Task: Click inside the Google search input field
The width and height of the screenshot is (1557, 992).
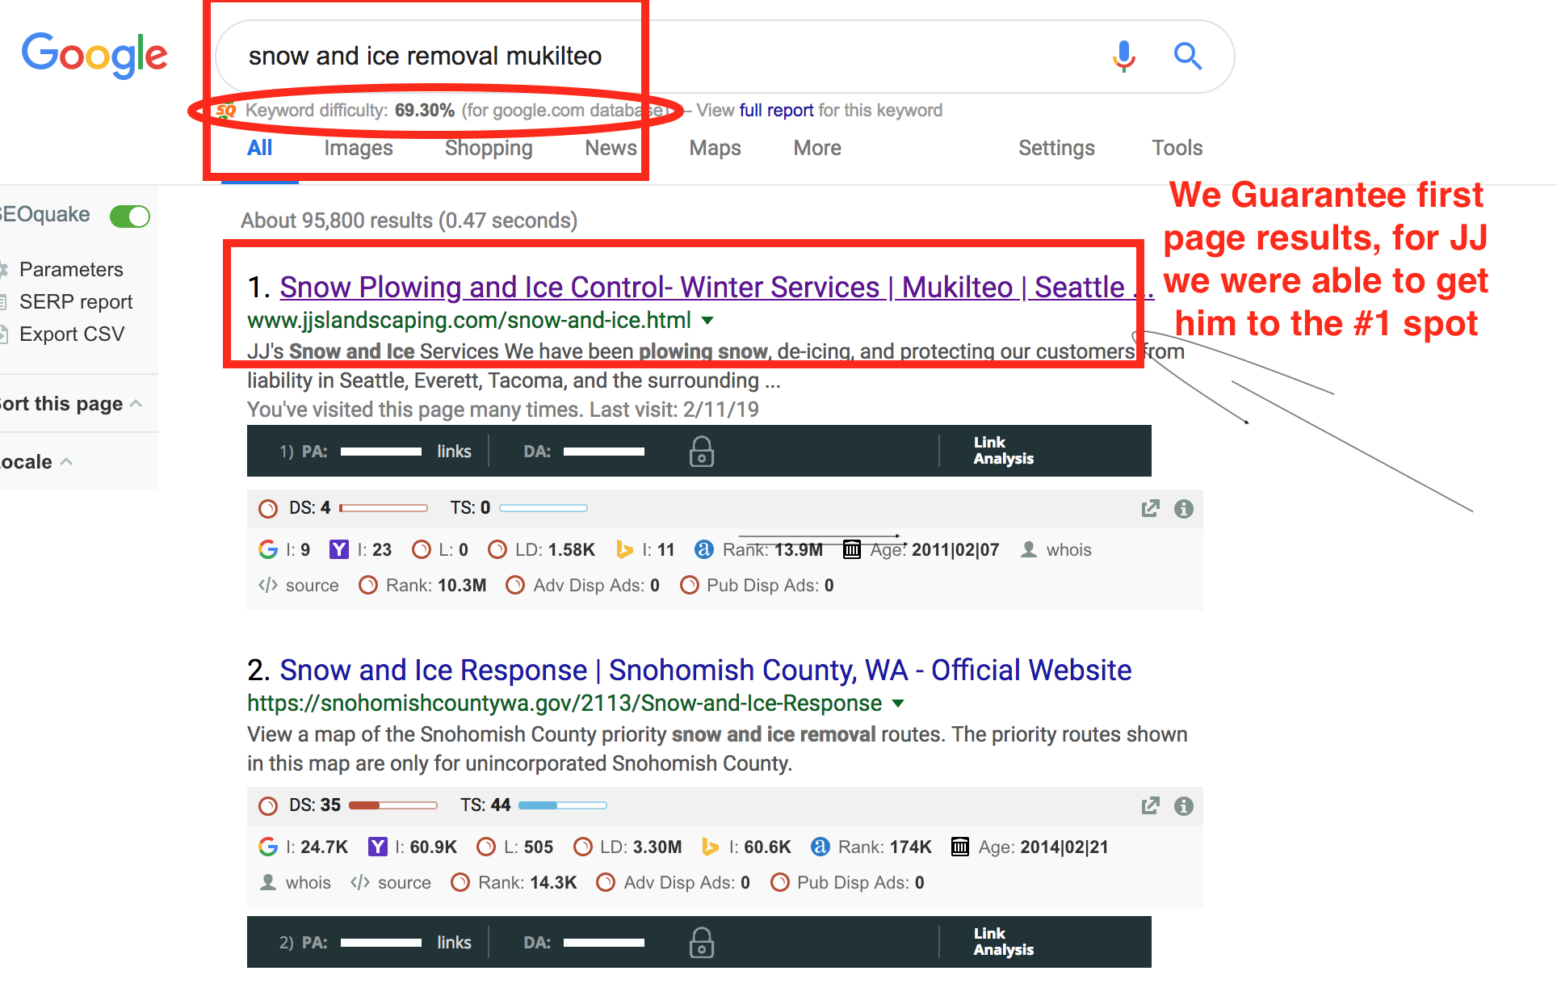Action: pyautogui.click(x=808, y=56)
